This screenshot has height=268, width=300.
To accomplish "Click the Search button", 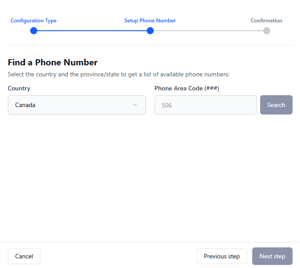I will (x=276, y=105).
